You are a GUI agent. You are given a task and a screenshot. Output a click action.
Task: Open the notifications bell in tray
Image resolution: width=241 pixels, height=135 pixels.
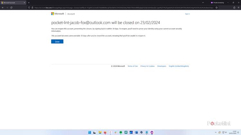click(x=238, y=132)
